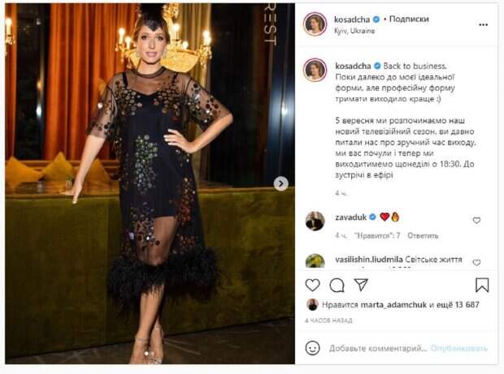Open zavaduk's profile picture
This screenshot has height=374, width=504.
point(315,221)
